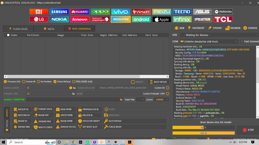Screen dimensions: 259x145
Task: Click the STOP button
Action: [248, 130]
